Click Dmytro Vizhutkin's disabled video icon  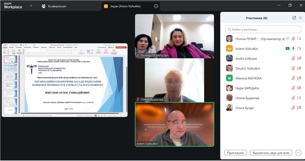click(x=299, y=68)
